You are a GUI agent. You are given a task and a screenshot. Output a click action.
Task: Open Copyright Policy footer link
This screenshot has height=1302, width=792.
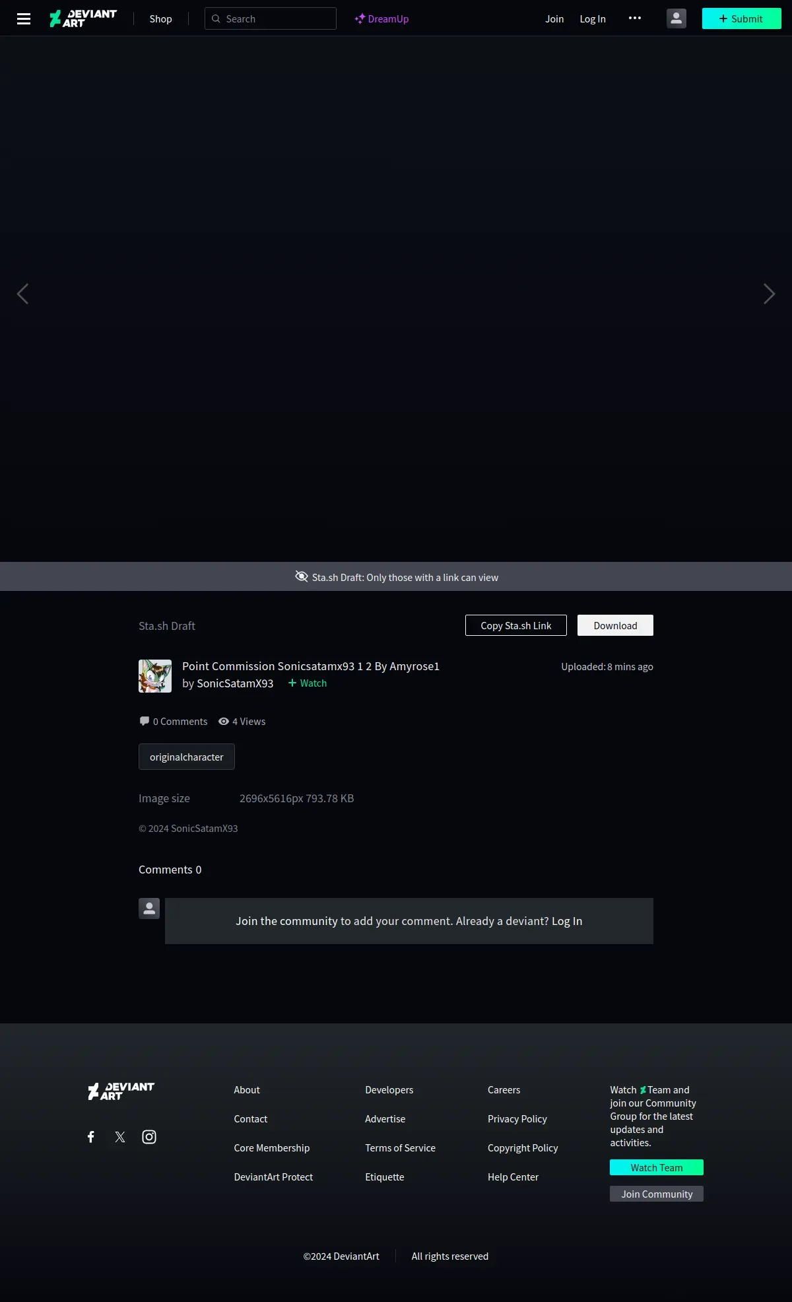(x=523, y=1148)
